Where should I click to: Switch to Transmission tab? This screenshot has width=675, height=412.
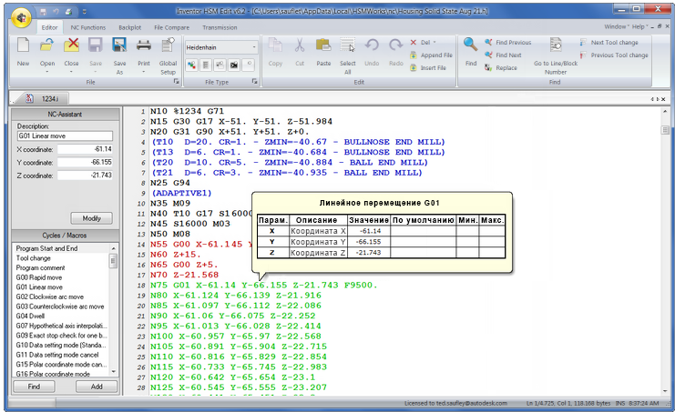point(220,27)
